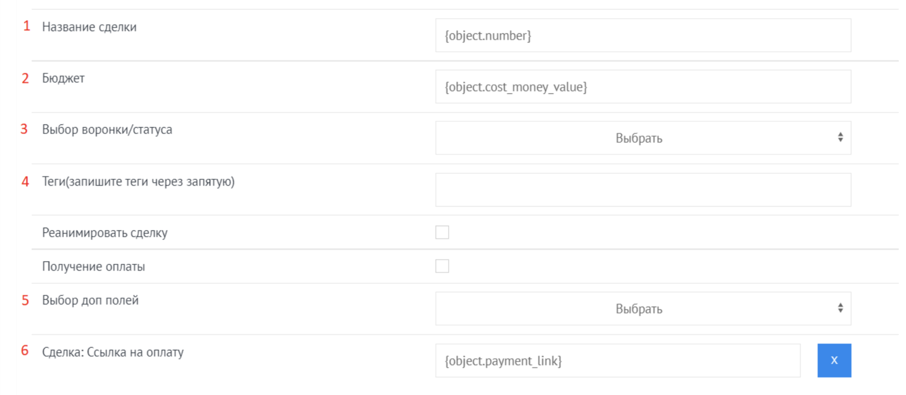Click the {object.cost_money_value} budget field

click(643, 87)
